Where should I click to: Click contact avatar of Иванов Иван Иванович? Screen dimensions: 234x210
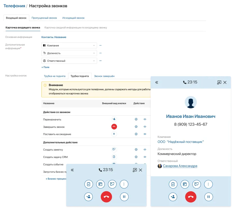click(191, 103)
